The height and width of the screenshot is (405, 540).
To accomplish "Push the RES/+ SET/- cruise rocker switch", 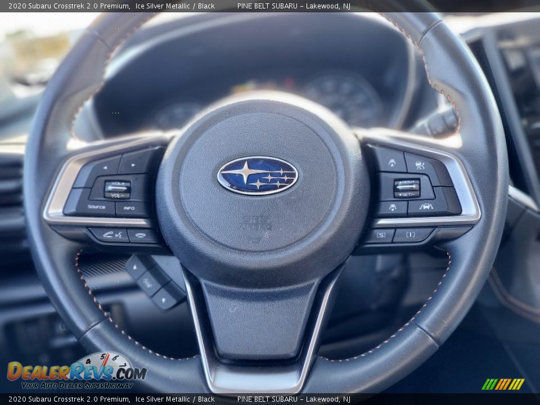I will click(x=406, y=188).
